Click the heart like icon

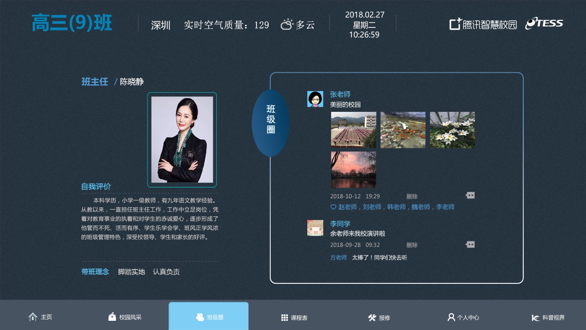point(333,207)
